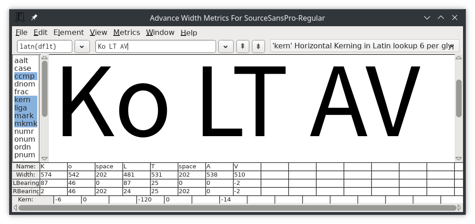Click the Width value 574
The height and width of the screenshot is (224, 475).
53,175
